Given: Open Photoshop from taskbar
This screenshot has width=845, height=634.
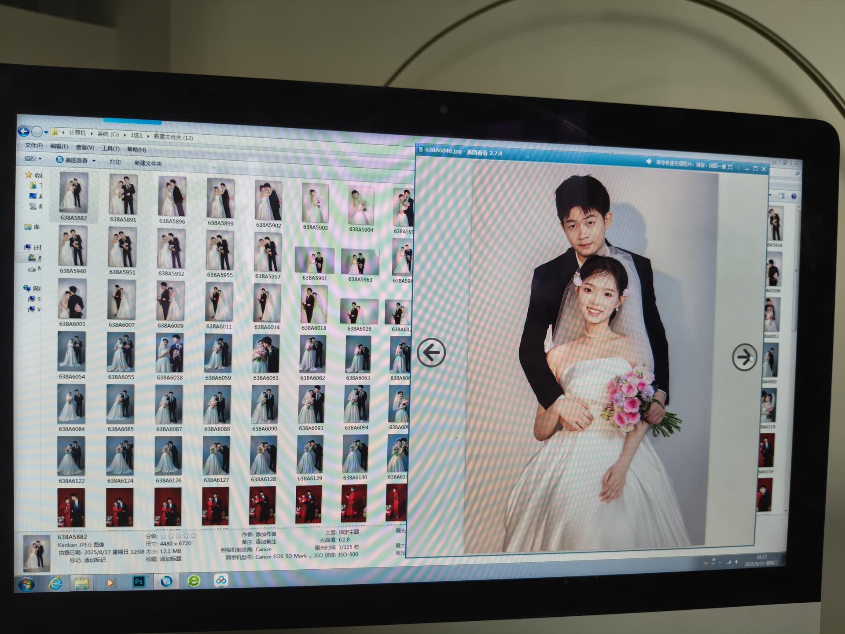Looking at the screenshot, I should (139, 582).
